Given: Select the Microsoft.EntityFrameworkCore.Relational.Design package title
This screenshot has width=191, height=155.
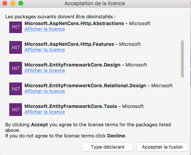Looking at the screenshot, I should 85,86.
